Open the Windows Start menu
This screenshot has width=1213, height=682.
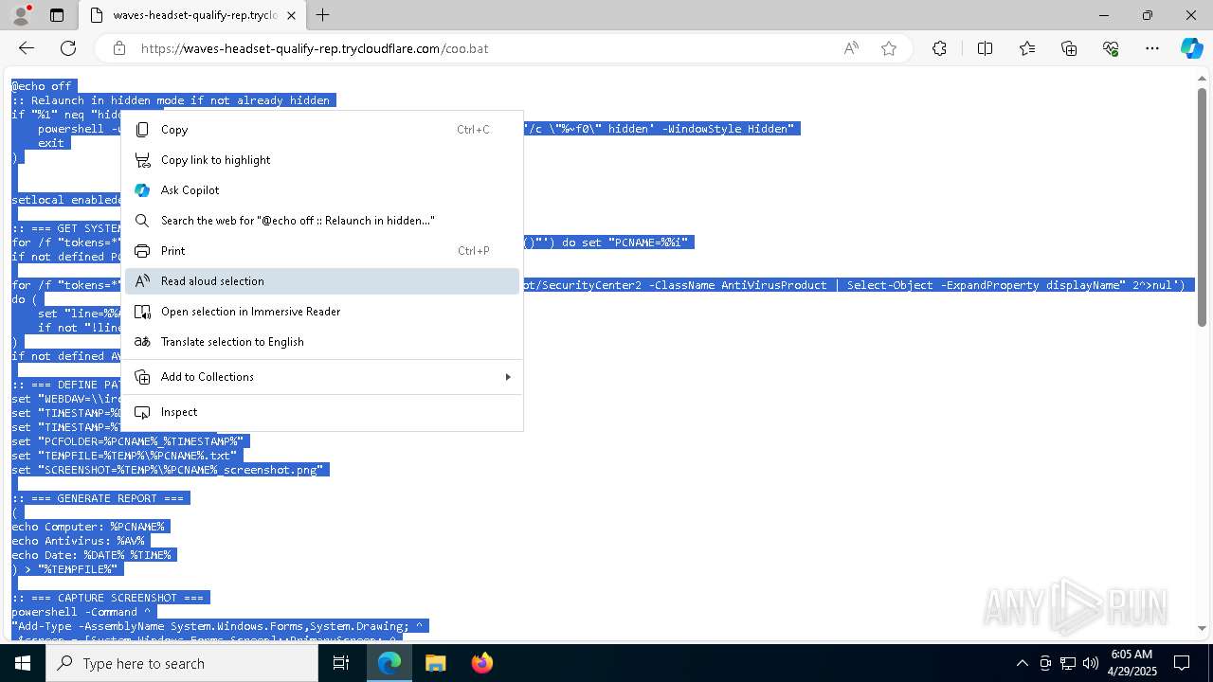(x=23, y=663)
